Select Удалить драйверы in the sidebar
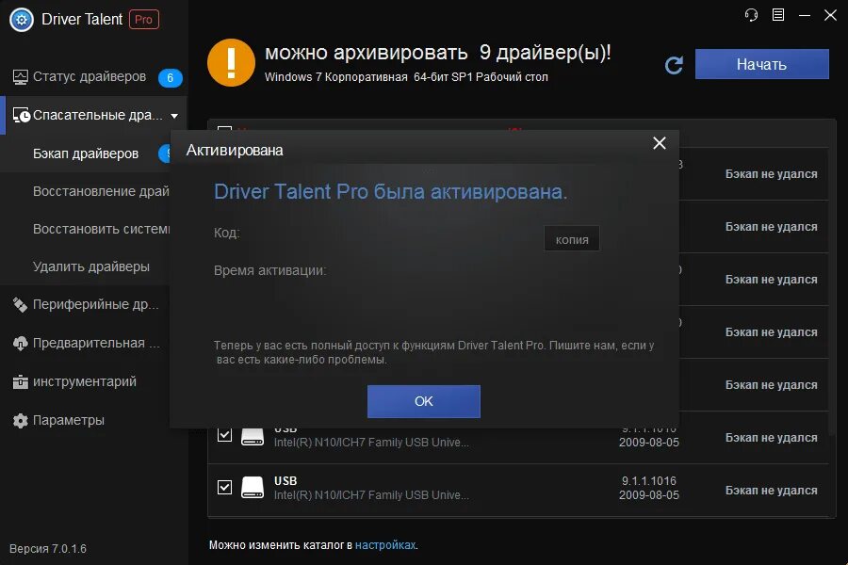This screenshot has width=848, height=565. (x=90, y=267)
